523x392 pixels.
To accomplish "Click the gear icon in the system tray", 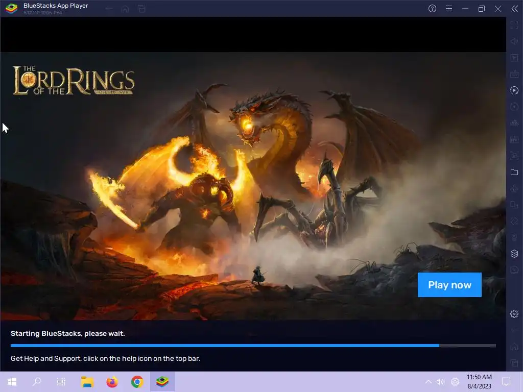I will [x=455, y=382].
